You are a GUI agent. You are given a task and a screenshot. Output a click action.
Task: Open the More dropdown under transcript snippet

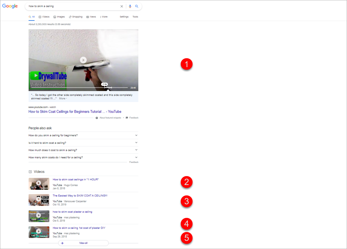pyautogui.click(x=63, y=99)
